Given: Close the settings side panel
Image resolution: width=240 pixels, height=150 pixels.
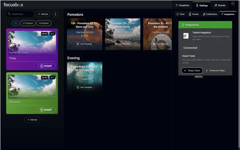Looking at the screenshot, I should point(233,4).
